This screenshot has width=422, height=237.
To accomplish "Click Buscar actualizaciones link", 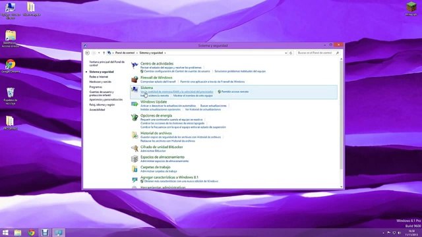I will [x=214, y=105].
